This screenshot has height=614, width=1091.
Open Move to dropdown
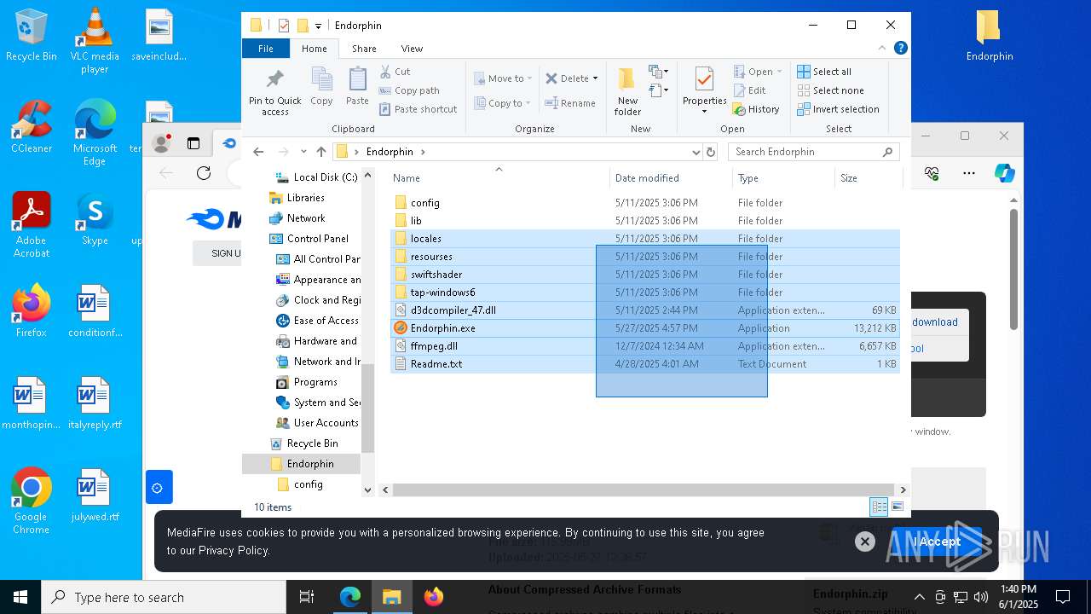click(503, 78)
